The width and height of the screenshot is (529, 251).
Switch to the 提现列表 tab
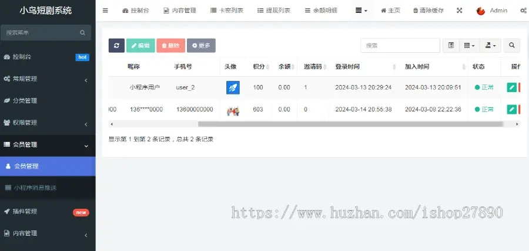coord(273,11)
